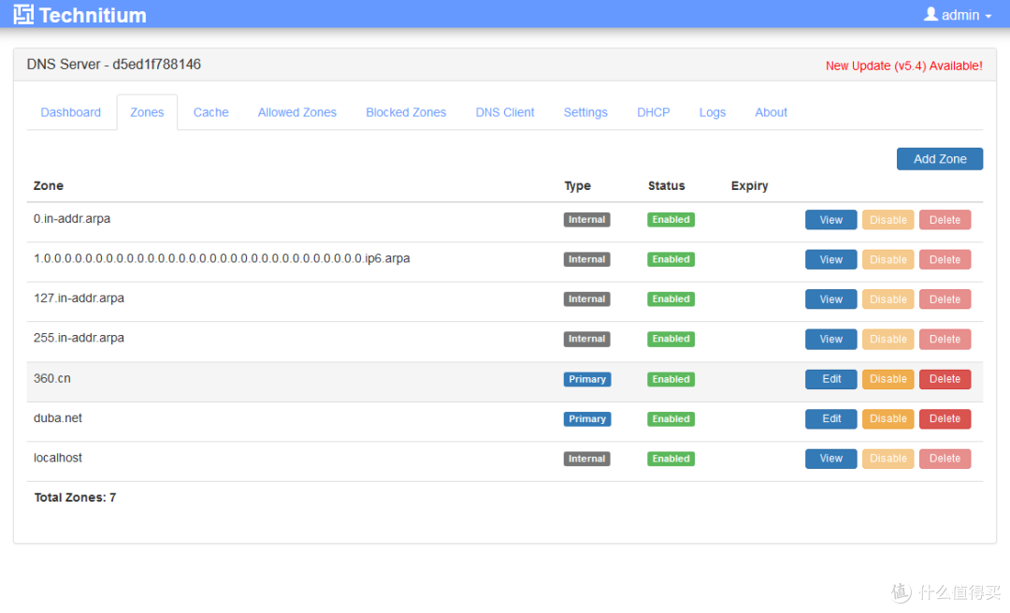This screenshot has width=1010, height=613.
Task: Disable the 127.in-addr.arpa zone
Action: click(888, 299)
